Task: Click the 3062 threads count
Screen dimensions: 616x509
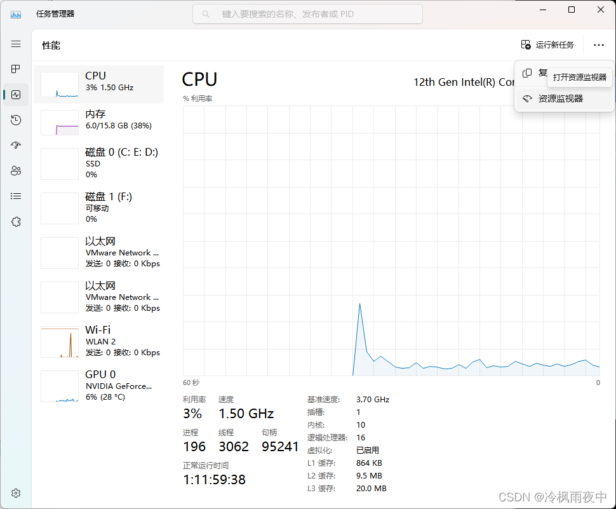Action: [x=234, y=447]
